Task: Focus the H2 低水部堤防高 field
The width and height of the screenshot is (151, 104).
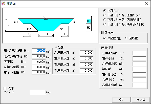Action: point(38,56)
